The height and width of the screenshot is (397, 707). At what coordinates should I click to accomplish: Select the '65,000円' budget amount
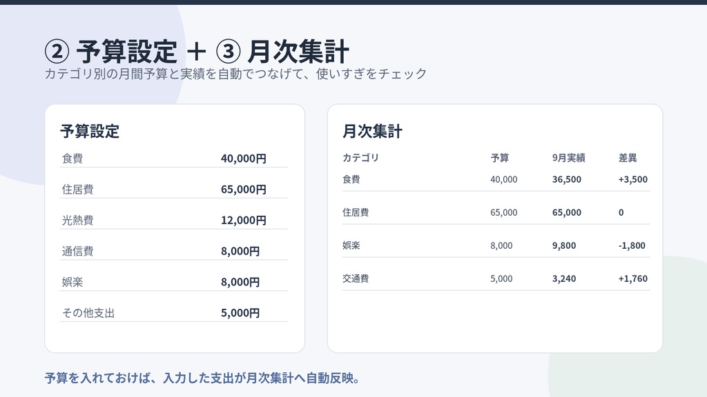pos(244,190)
